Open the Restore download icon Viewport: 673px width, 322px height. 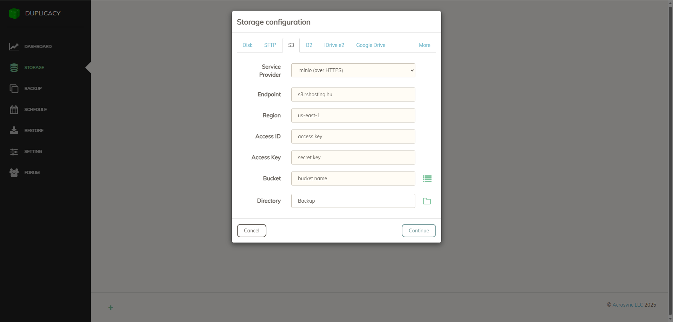14,131
